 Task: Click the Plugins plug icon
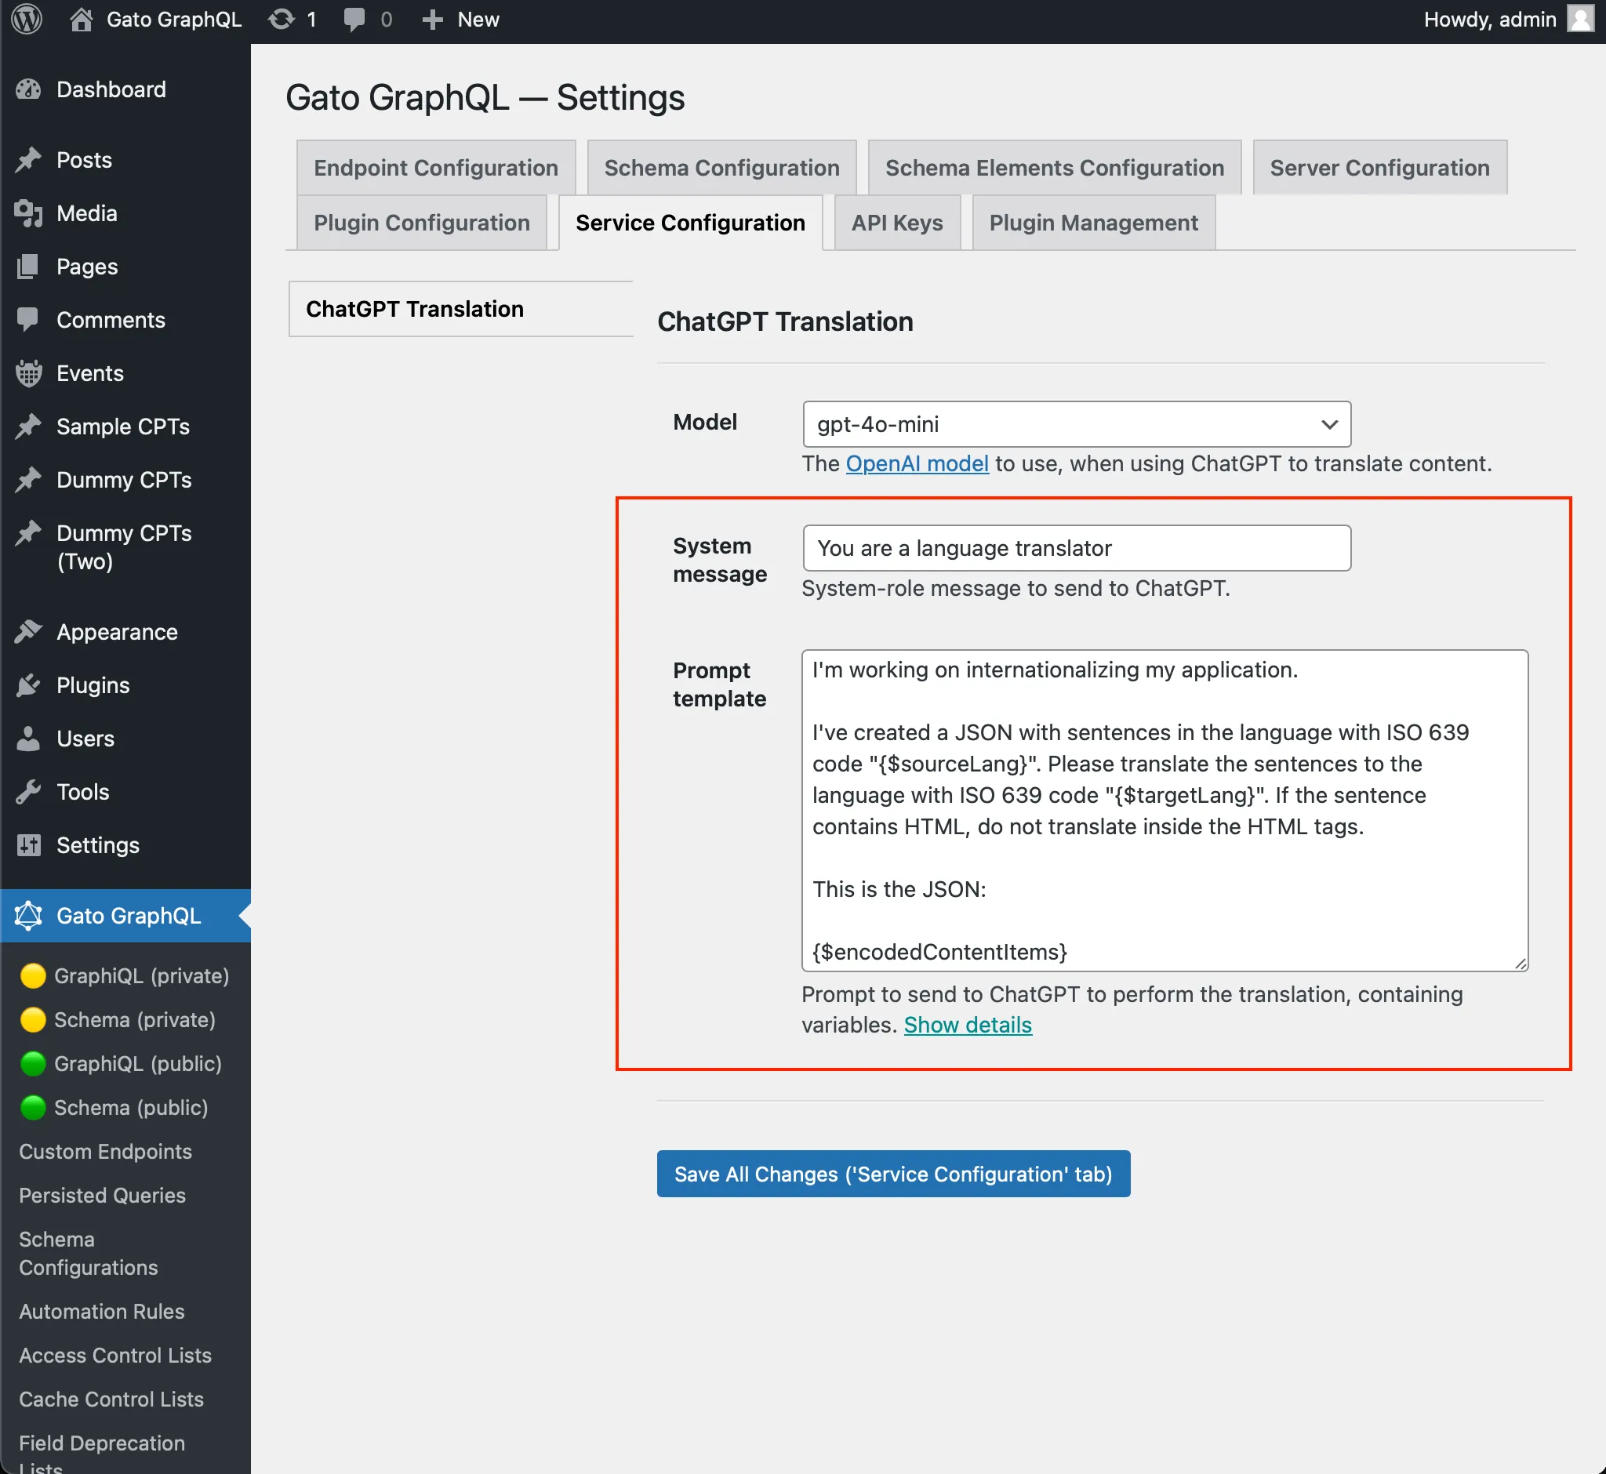(29, 685)
